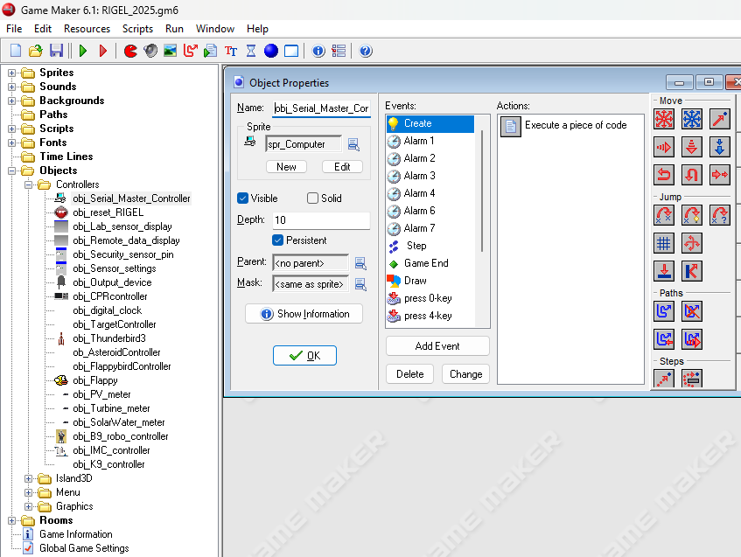Select the Reverse Horizontal Direction action
This screenshot has height=557, width=741.
pos(664,175)
